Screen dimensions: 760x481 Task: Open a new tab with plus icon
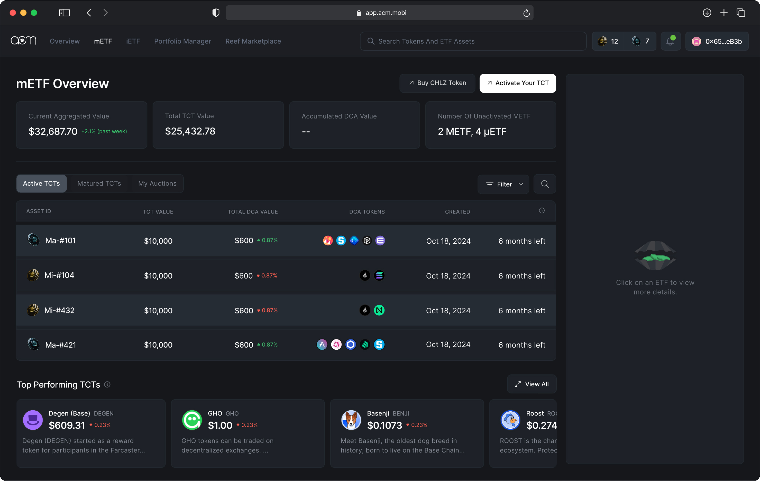tap(724, 13)
